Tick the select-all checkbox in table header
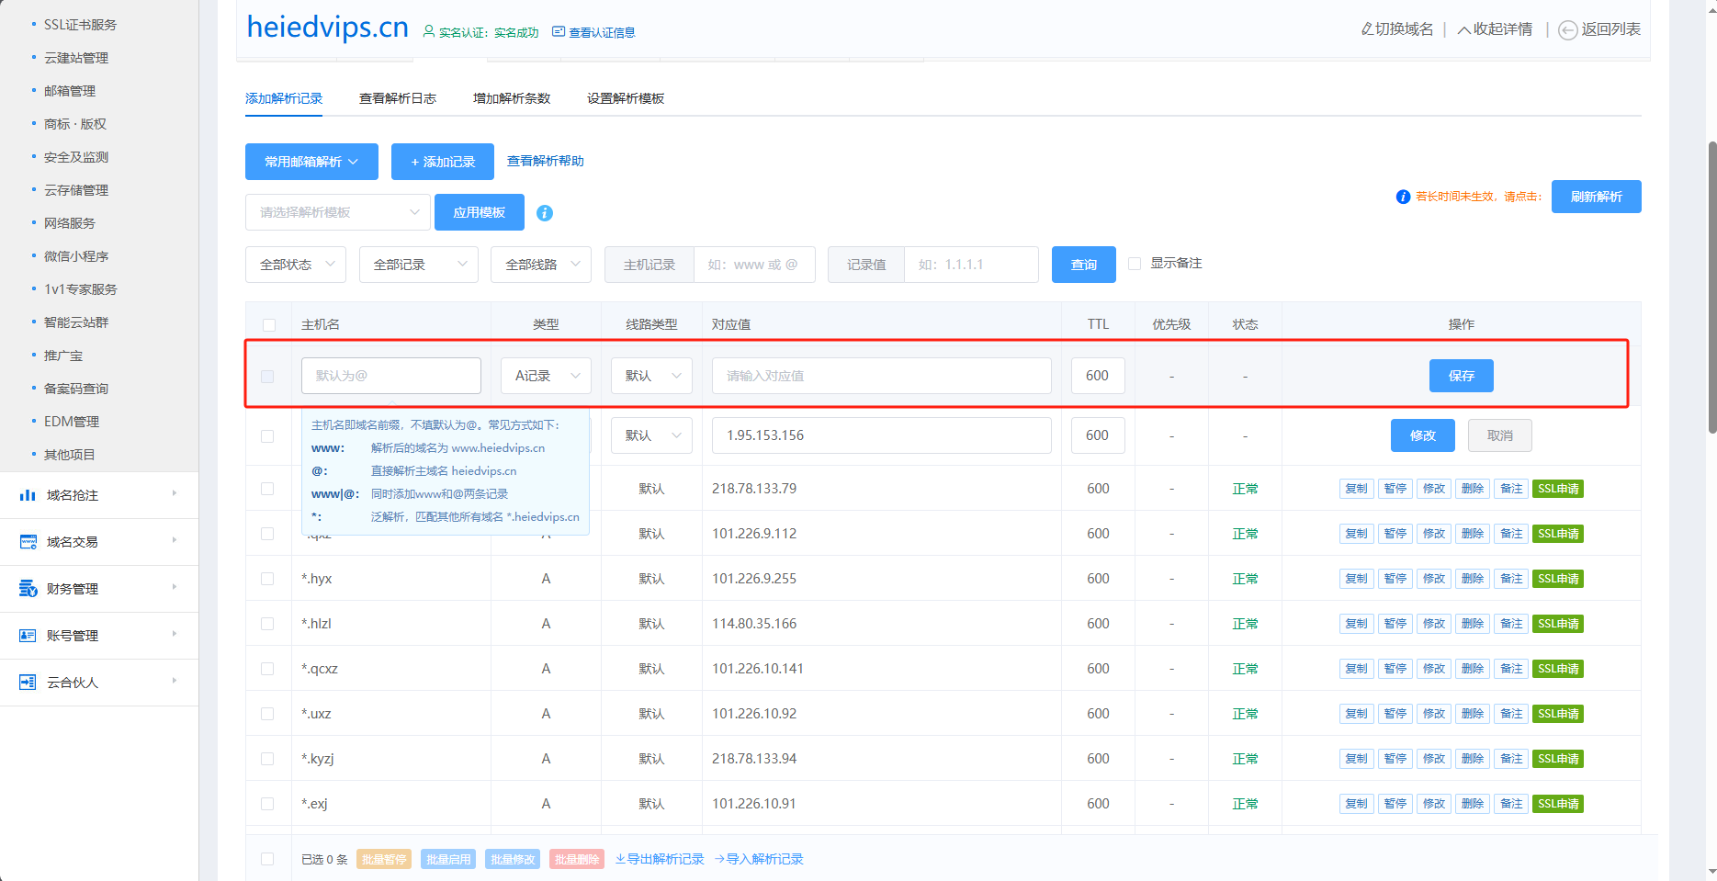Screen dimensions: 1717x881 coord(269,325)
